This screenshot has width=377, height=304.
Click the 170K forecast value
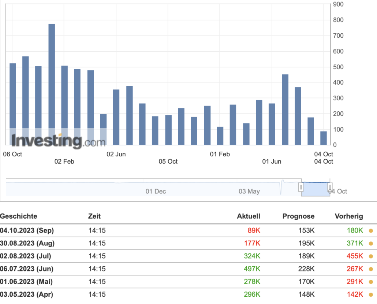307,281
